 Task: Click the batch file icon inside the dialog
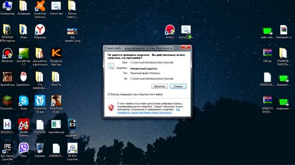click(x=111, y=66)
